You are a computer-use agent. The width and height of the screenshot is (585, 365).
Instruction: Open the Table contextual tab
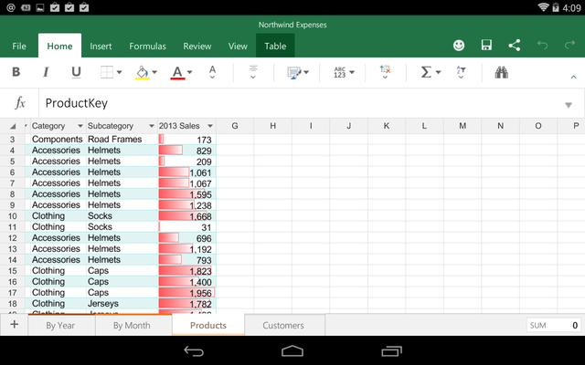click(x=275, y=46)
